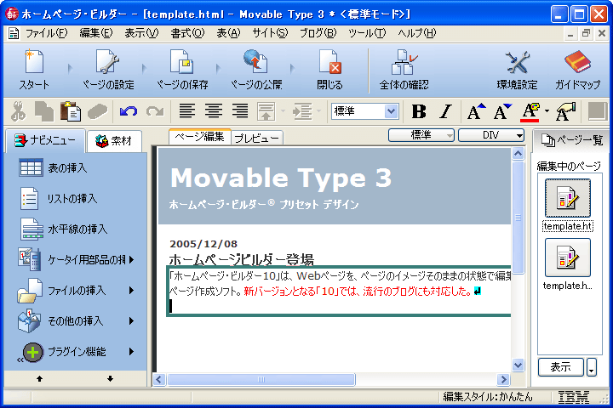Toggle Bold formatting

pos(419,111)
